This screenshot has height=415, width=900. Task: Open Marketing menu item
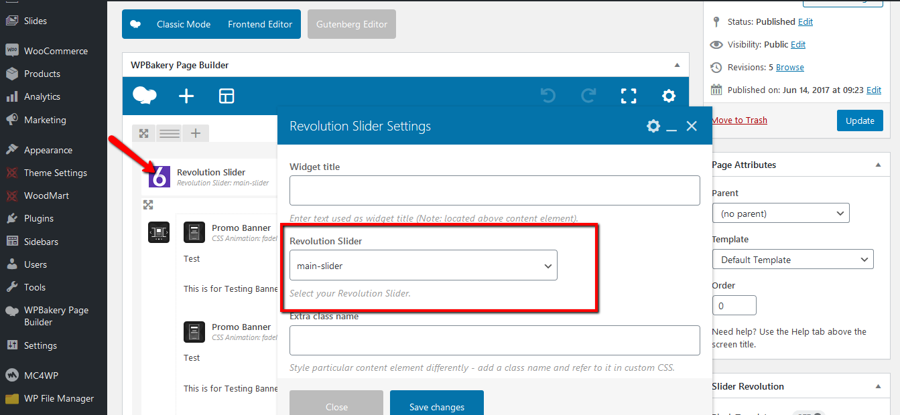point(45,120)
